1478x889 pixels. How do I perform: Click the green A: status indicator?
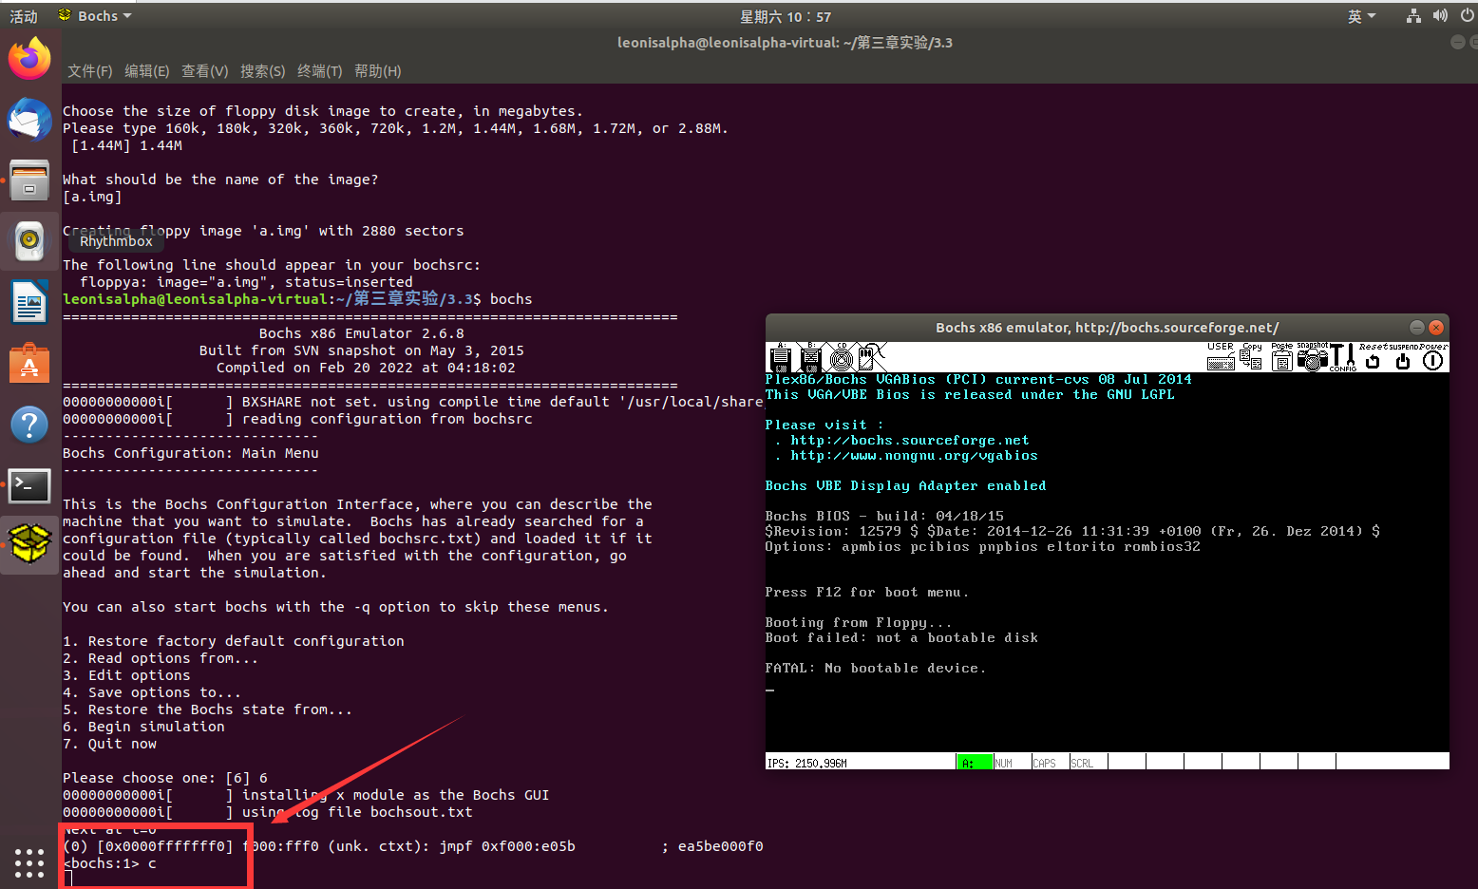[975, 762]
